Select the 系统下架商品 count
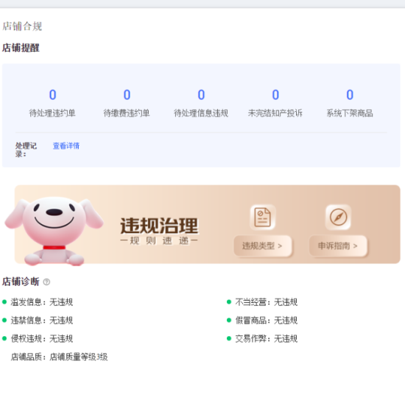Viewport: 405px width, 400px height. 350,95
